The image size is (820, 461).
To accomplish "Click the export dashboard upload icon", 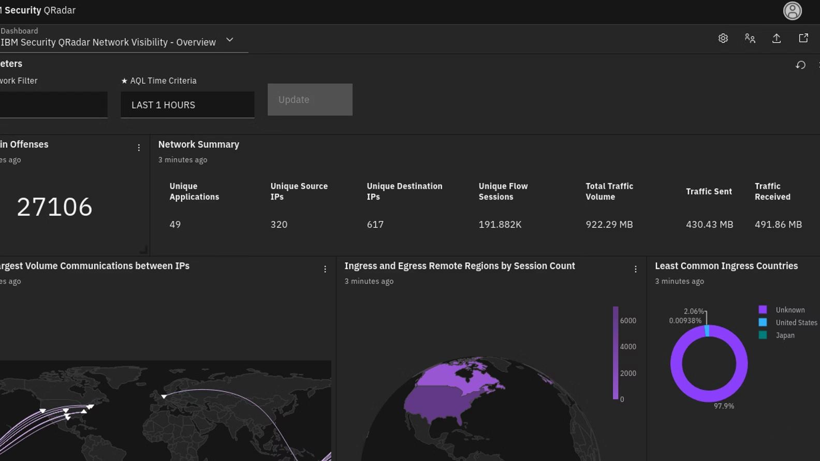I will click(x=777, y=38).
